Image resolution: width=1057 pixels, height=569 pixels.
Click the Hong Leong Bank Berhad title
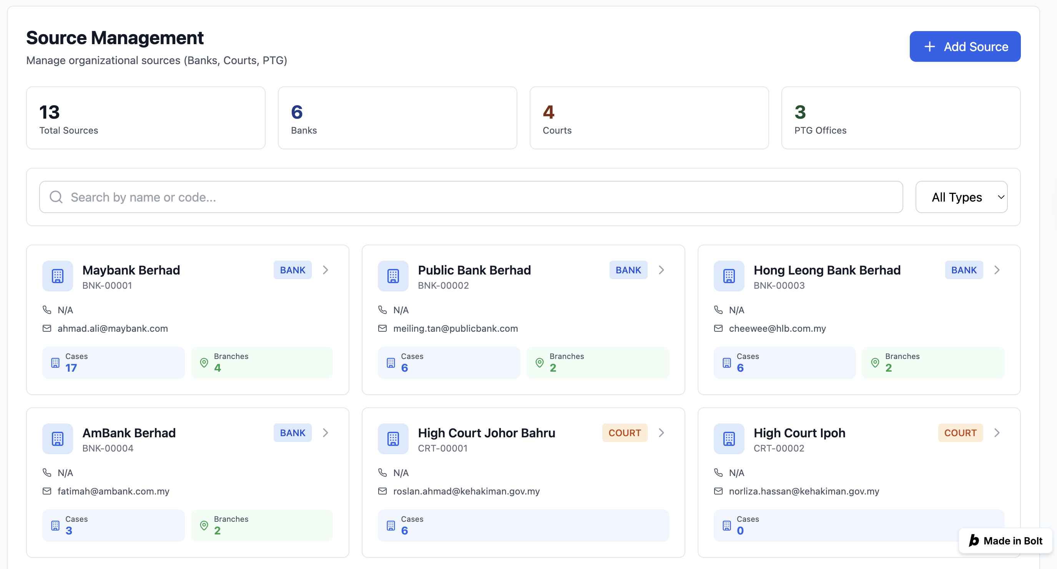pos(827,270)
